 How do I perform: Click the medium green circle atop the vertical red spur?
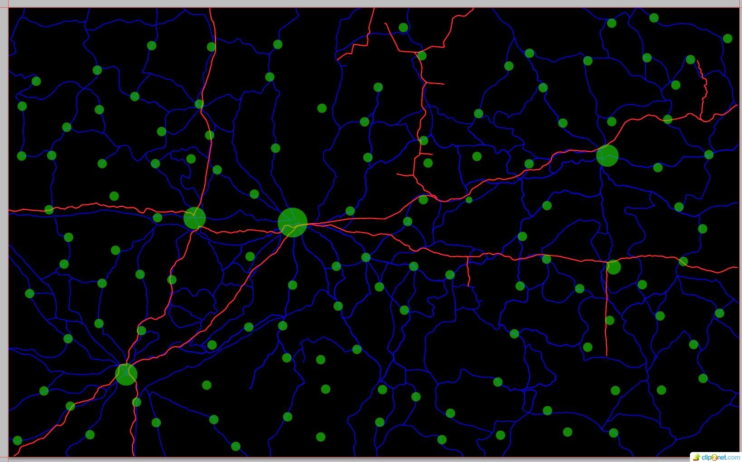[x=613, y=267]
